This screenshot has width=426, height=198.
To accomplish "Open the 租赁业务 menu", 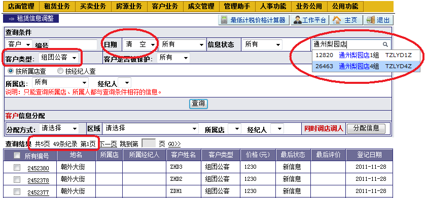I will tap(57, 6).
